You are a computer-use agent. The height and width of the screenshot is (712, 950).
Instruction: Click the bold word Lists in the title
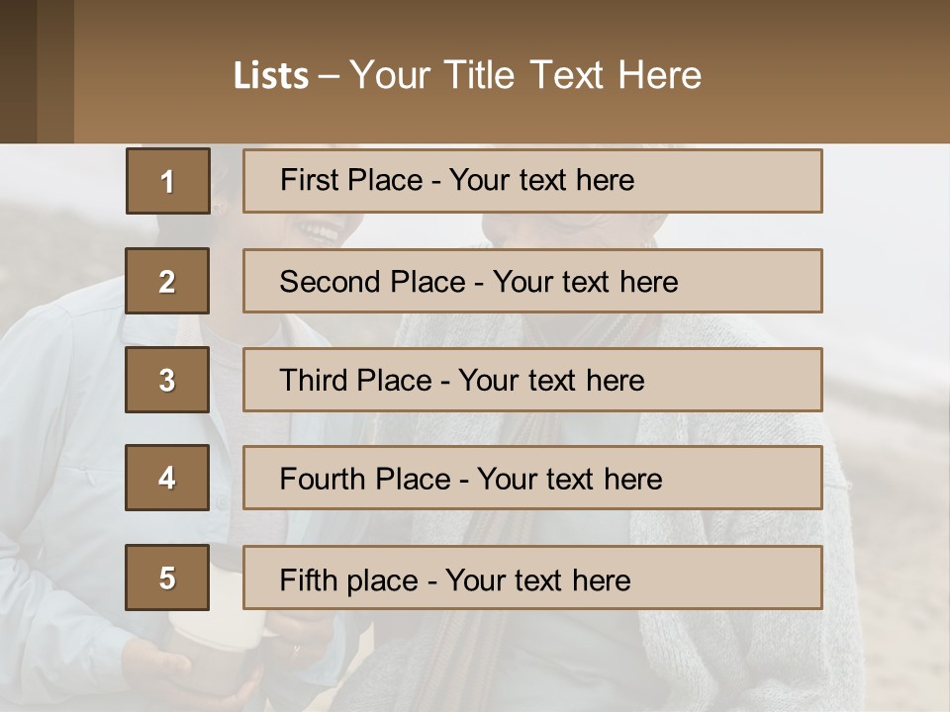270,76
